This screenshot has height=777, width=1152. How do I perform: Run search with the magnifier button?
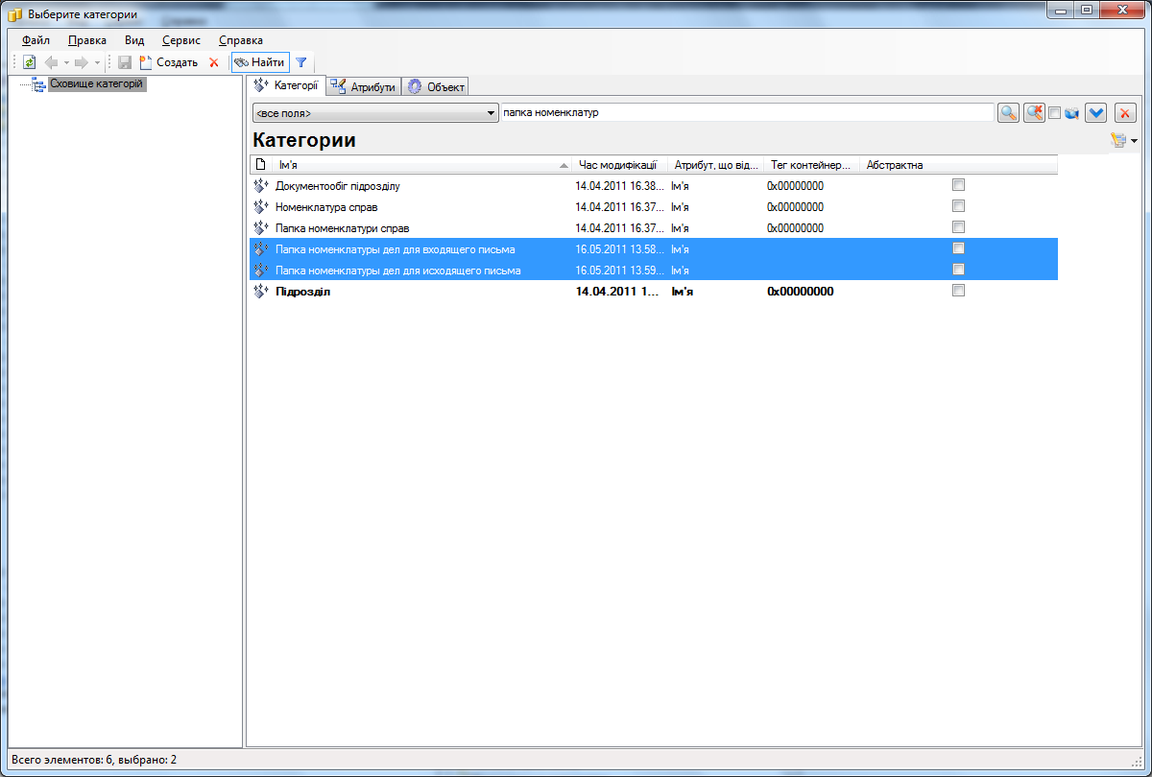click(x=1007, y=113)
